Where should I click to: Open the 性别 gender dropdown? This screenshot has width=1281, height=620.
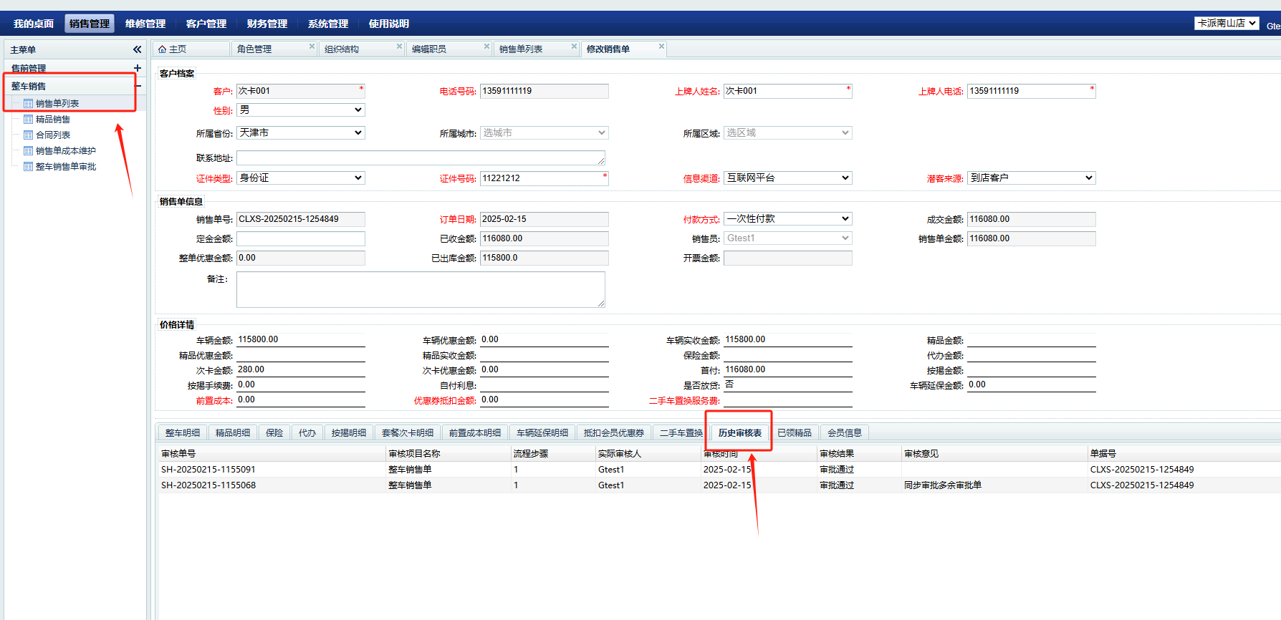300,110
